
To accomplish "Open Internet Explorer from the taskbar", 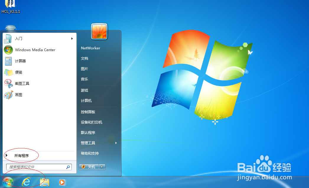I will click(26, 182).
